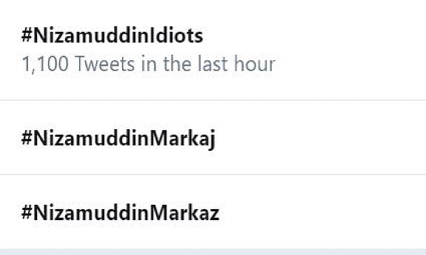426x255 pixels.
Task: Open the #NizamuddinMarkaj trending hashtag
Action: (118, 139)
